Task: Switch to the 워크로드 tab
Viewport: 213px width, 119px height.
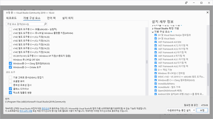Action: point(11,18)
